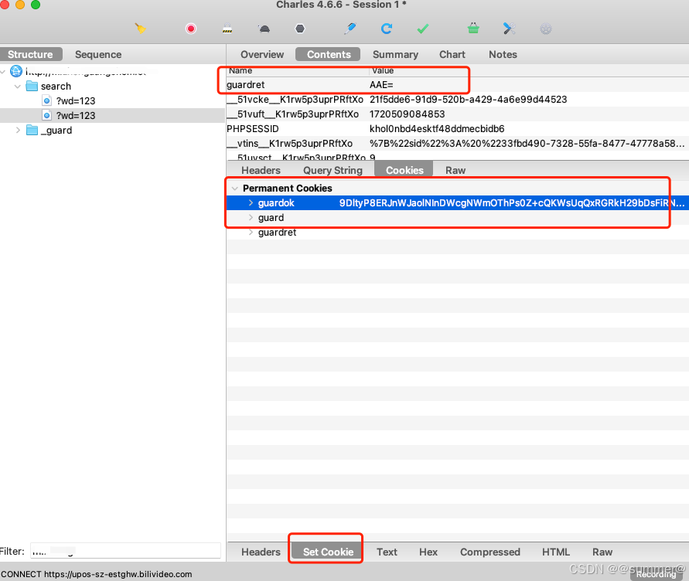This screenshot has height=581, width=689.
Task: Expand the _guard folder
Action: point(18,131)
